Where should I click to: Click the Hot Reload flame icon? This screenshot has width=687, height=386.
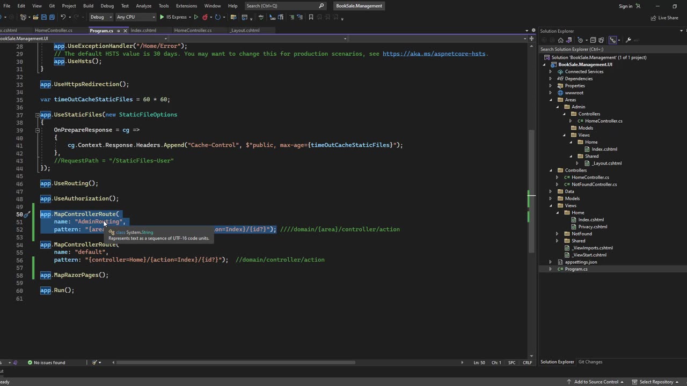(205, 17)
